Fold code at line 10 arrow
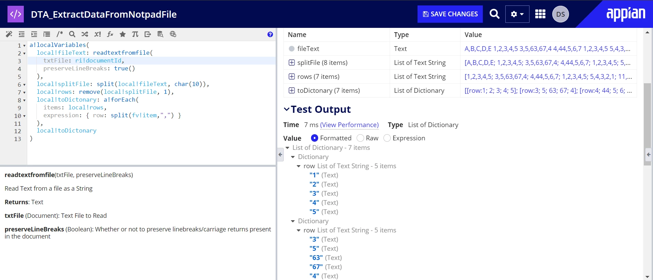Image resolution: width=653 pixels, height=280 pixels. (x=25, y=116)
